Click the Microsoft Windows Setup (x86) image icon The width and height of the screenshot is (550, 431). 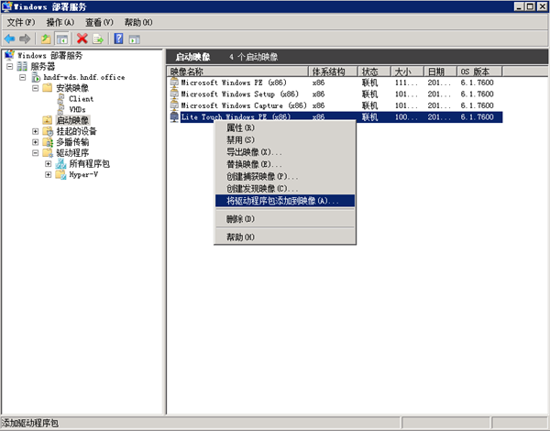[x=174, y=94]
